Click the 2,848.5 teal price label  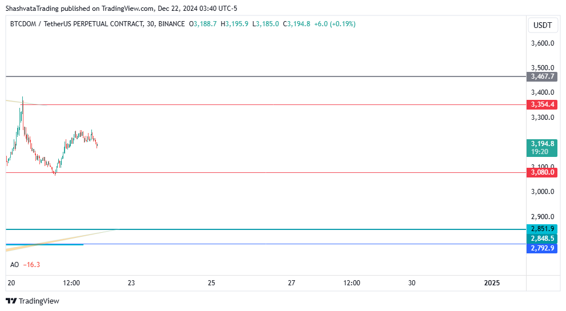[542, 239]
